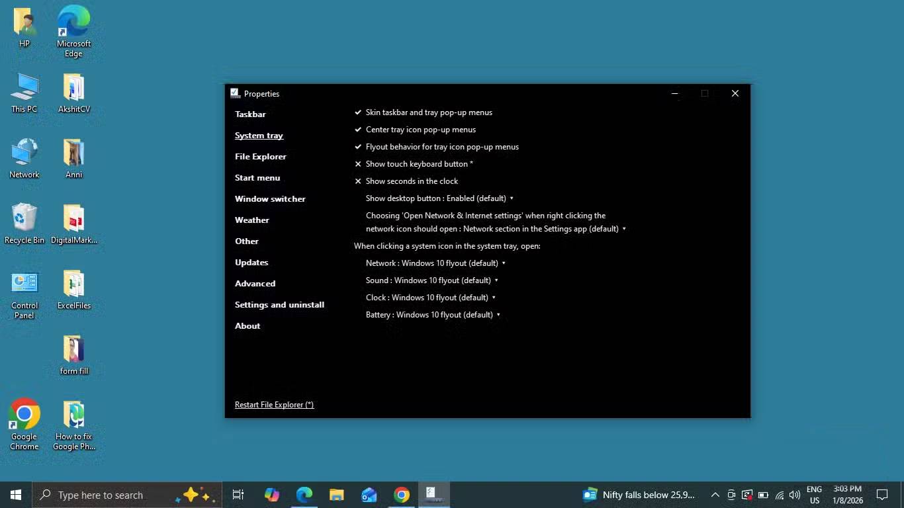Disable Skin taskbar and tray pop-up menus
Image resolution: width=904 pixels, height=508 pixels.
(428, 112)
